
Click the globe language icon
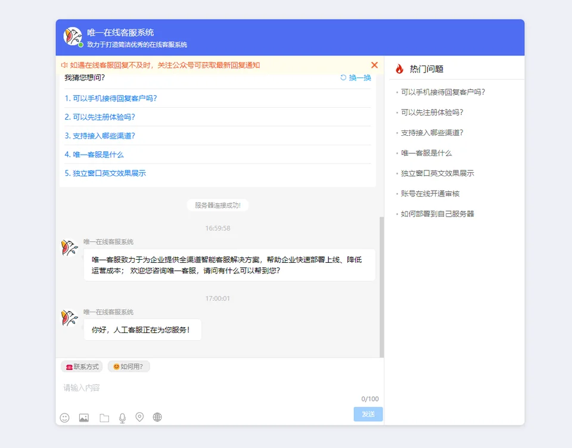tap(157, 417)
